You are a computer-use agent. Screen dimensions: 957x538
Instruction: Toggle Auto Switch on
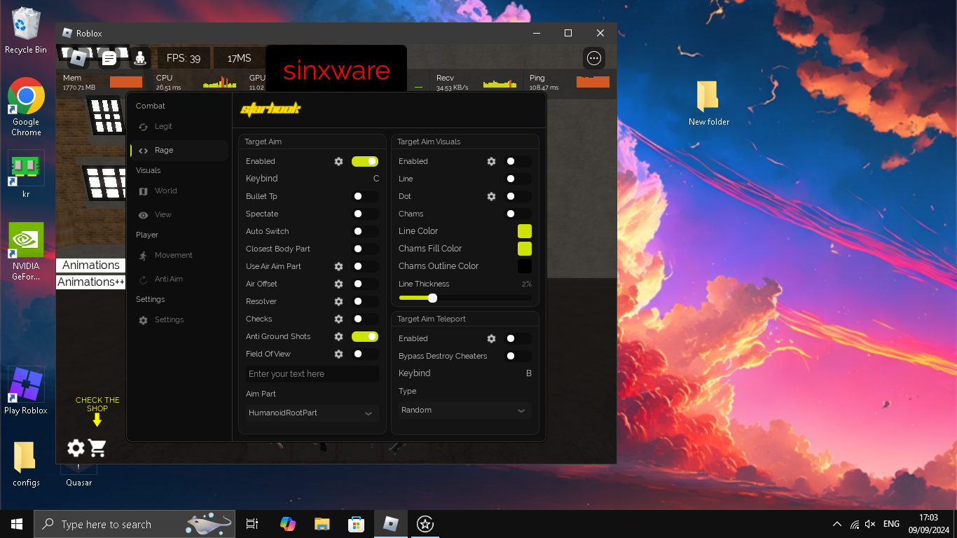click(x=365, y=231)
